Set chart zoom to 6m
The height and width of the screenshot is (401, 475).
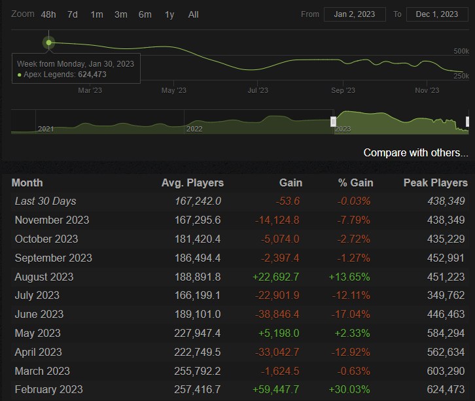pos(145,14)
